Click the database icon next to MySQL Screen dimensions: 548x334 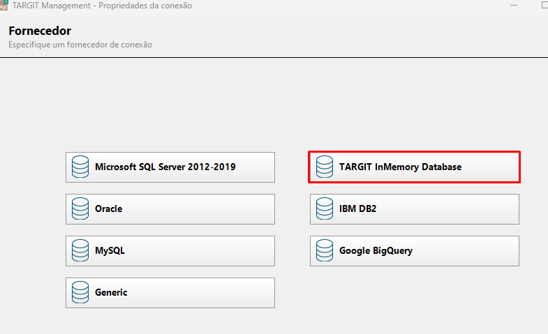80,250
